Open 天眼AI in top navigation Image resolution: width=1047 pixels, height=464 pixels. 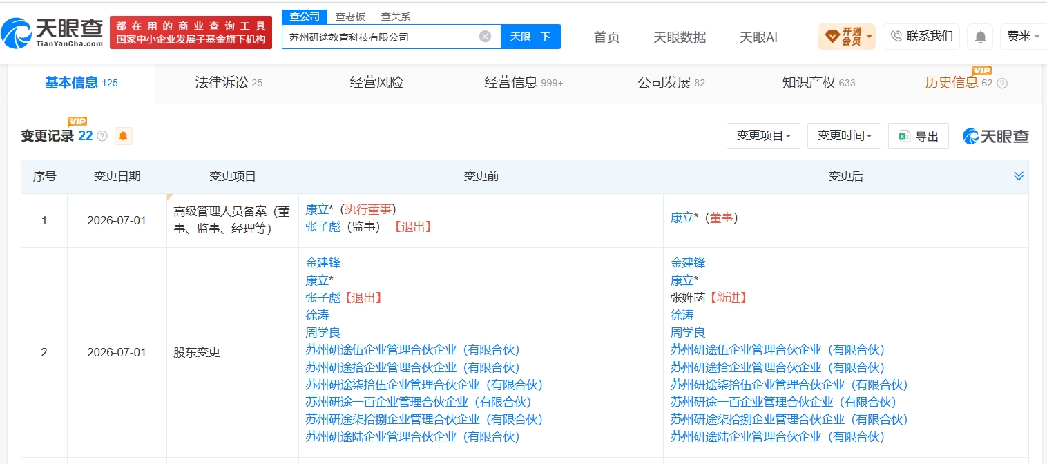[x=758, y=37]
